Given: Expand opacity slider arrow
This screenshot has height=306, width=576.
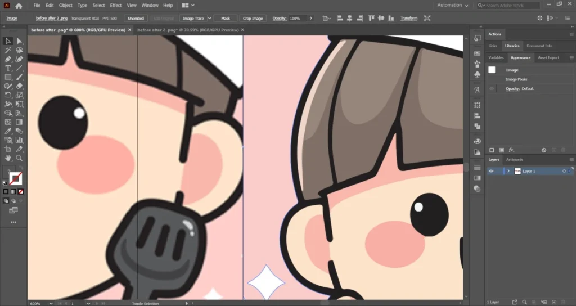Looking at the screenshot, I should click(x=310, y=18).
